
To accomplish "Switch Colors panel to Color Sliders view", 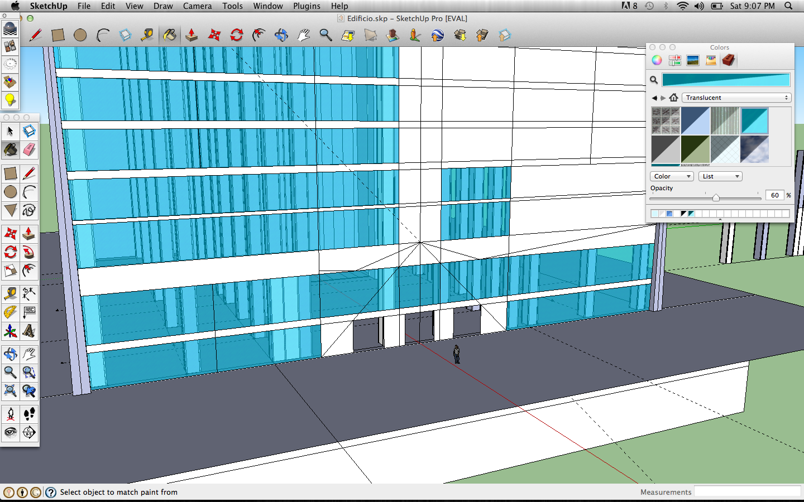I will tap(674, 60).
